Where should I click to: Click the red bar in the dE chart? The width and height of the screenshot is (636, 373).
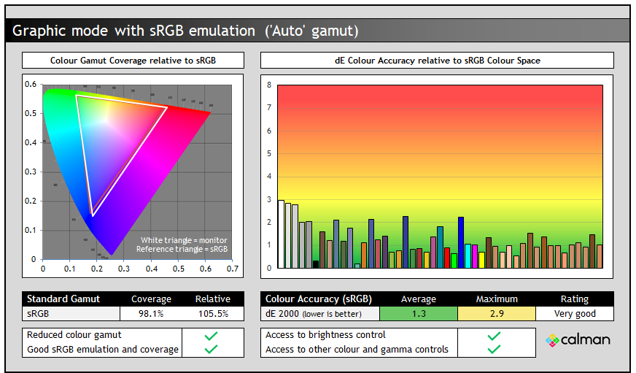click(447, 258)
